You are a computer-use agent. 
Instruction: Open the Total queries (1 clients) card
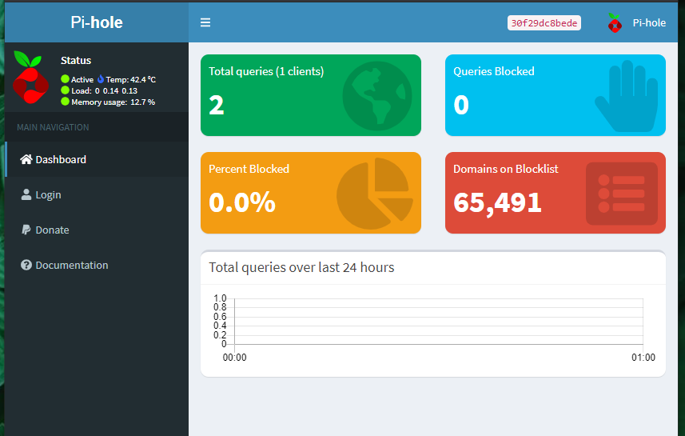click(311, 95)
